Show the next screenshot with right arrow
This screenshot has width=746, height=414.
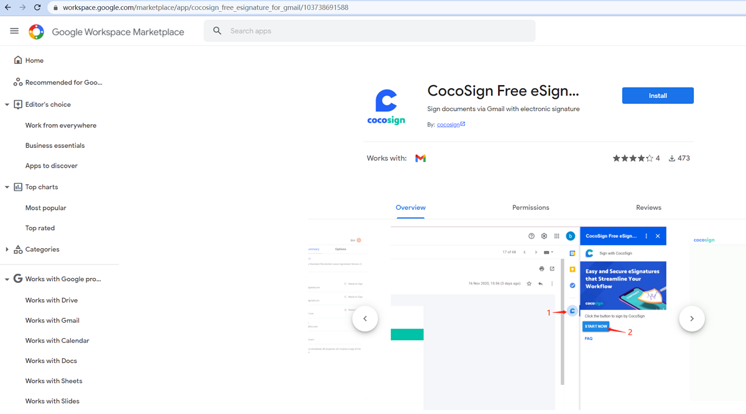point(692,318)
